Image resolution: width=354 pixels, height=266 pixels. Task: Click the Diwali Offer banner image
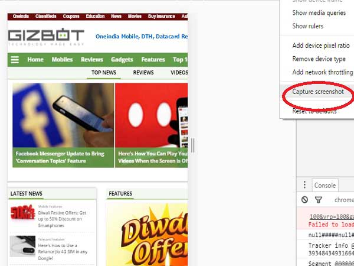click(147, 235)
